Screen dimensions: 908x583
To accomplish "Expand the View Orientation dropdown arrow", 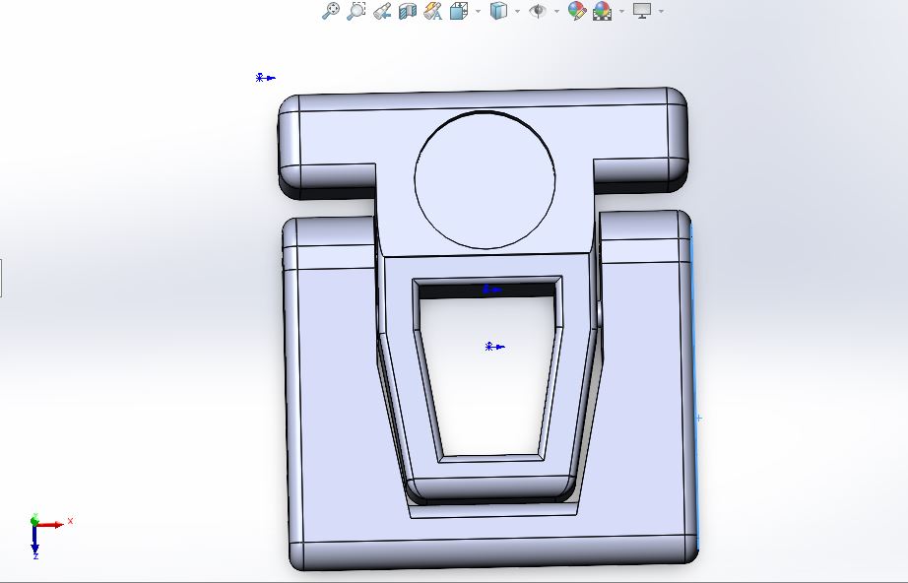I will point(478,11).
